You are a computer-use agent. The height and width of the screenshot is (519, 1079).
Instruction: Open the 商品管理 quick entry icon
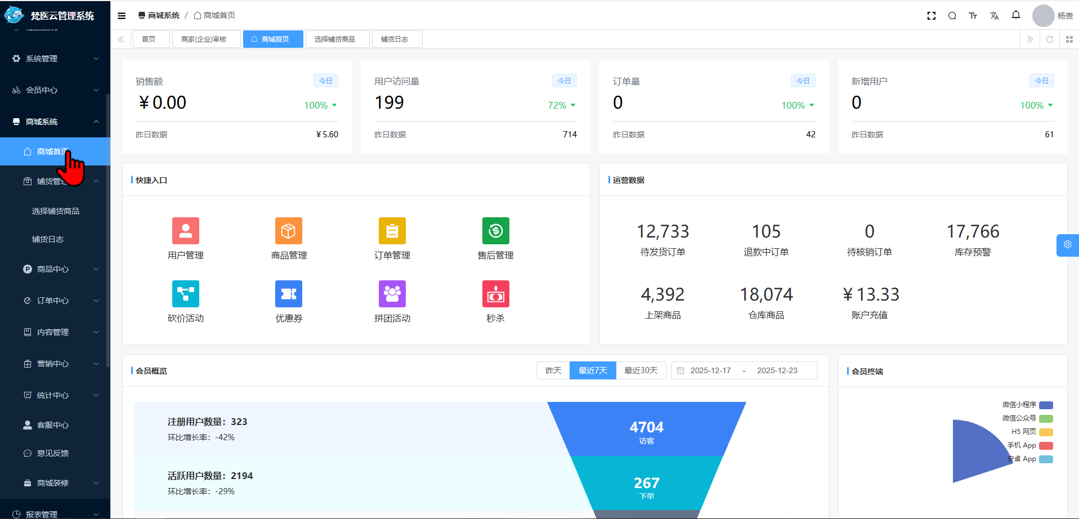tap(289, 231)
